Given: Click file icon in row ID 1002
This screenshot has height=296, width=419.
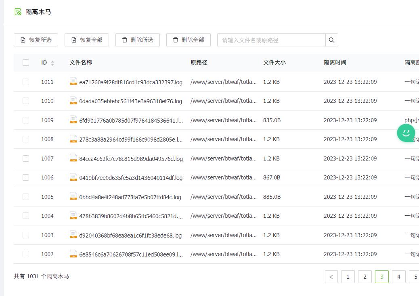Looking at the screenshot, I should tap(73, 254).
